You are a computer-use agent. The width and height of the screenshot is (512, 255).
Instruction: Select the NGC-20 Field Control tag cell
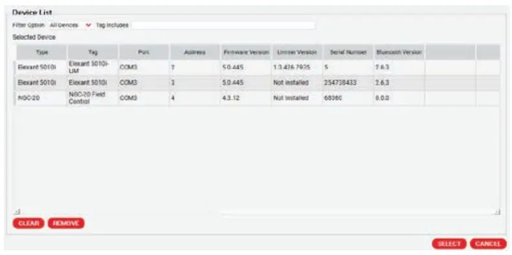(x=92, y=98)
